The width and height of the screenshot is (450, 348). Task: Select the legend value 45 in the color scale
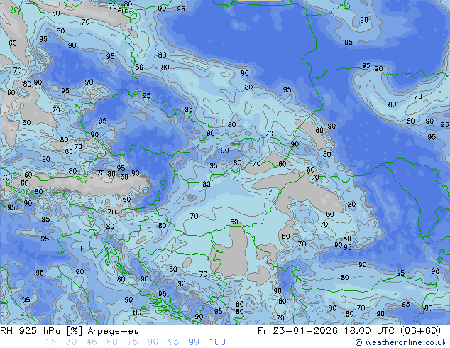pos(92,342)
